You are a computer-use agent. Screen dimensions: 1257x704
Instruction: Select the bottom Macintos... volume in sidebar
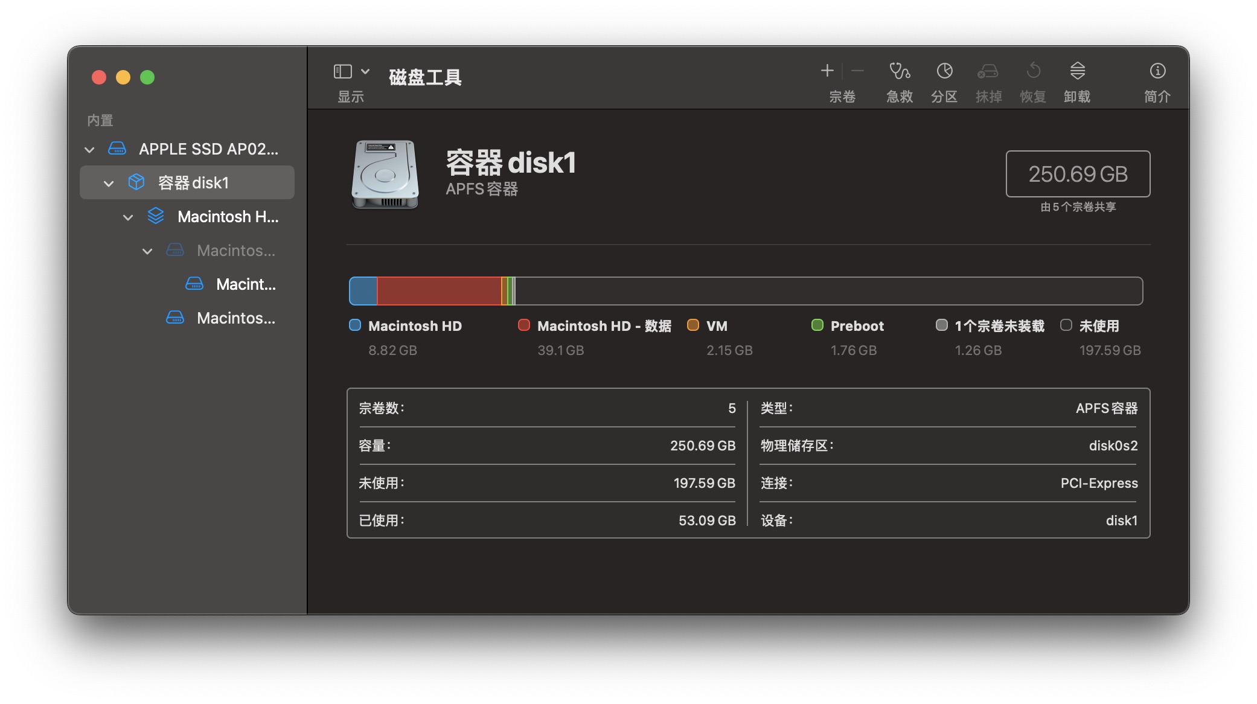[x=235, y=318]
